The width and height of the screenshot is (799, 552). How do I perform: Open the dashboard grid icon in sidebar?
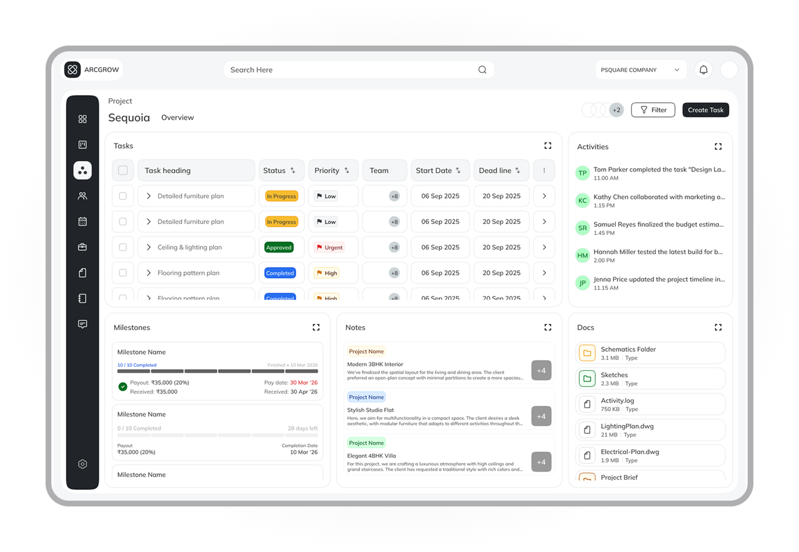[83, 119]
